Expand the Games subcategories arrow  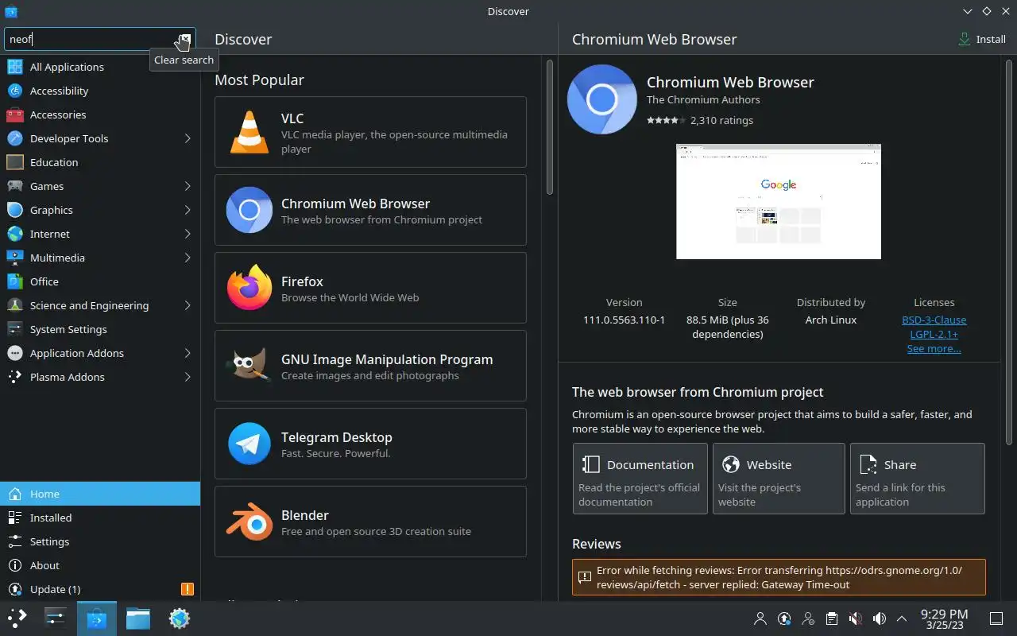tap(188, 186)
